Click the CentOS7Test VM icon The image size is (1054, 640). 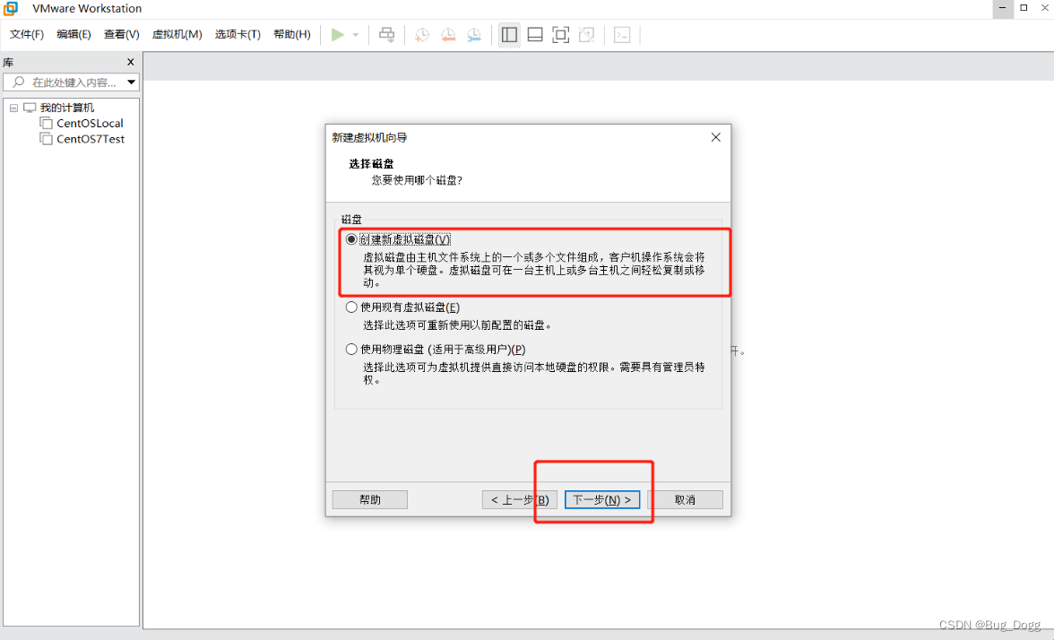[x=46, y=139]
